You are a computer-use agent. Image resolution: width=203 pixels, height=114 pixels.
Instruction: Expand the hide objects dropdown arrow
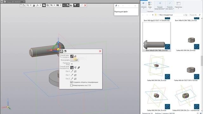point(54,5)
